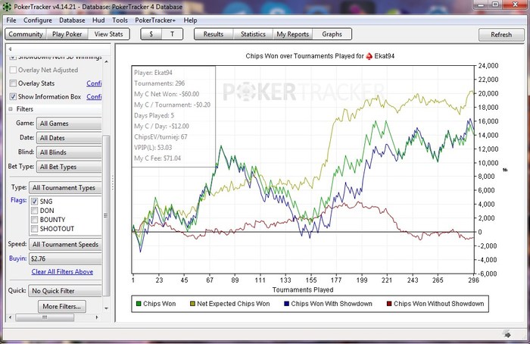This screenshot has width=530, height=344.
Task: Click Configure link beside Show Information Box
Action: coord(94,97)
